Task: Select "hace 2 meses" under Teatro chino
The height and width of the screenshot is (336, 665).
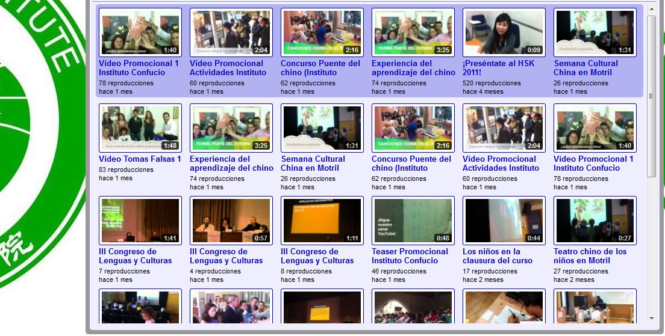Action: pyautogui.click(x=574, y=280)
